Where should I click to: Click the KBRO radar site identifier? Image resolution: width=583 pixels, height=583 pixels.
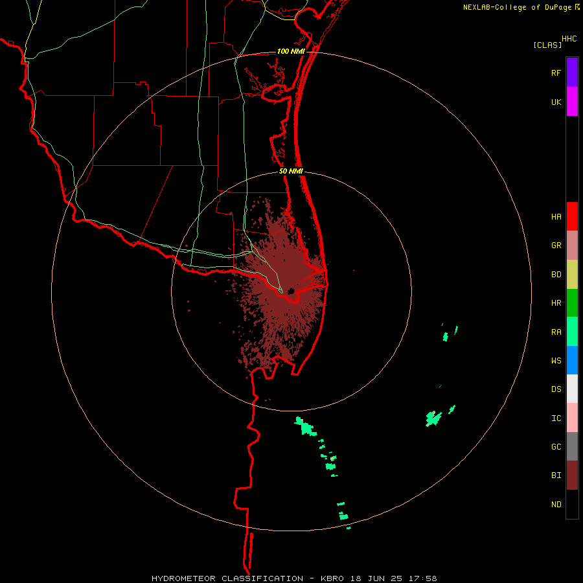pyautogui.click(x=332, y=578)
